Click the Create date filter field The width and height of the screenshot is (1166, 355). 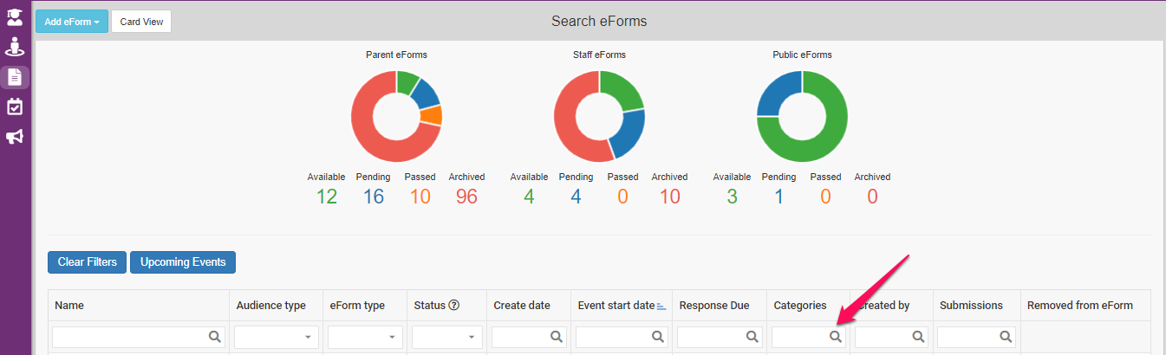pyautogui.click(x=520, y=337)
